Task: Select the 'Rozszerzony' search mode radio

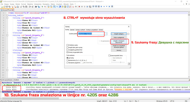Action: point(67,60)
